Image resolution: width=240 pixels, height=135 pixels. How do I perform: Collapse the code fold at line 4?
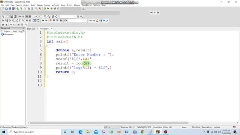(46, 46)
